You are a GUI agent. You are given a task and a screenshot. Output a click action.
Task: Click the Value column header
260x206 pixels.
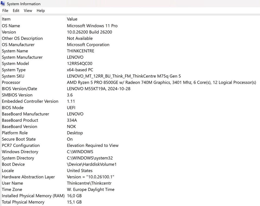pyautogui.click(x=72, y=19)
